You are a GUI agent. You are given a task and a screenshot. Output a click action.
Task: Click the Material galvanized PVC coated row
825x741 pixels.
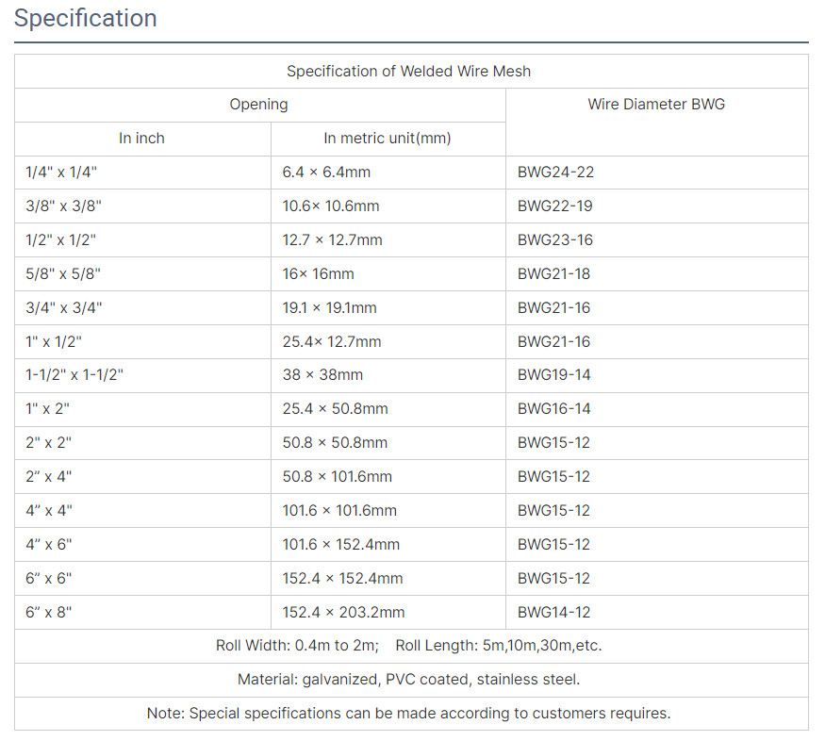(408, 680)
